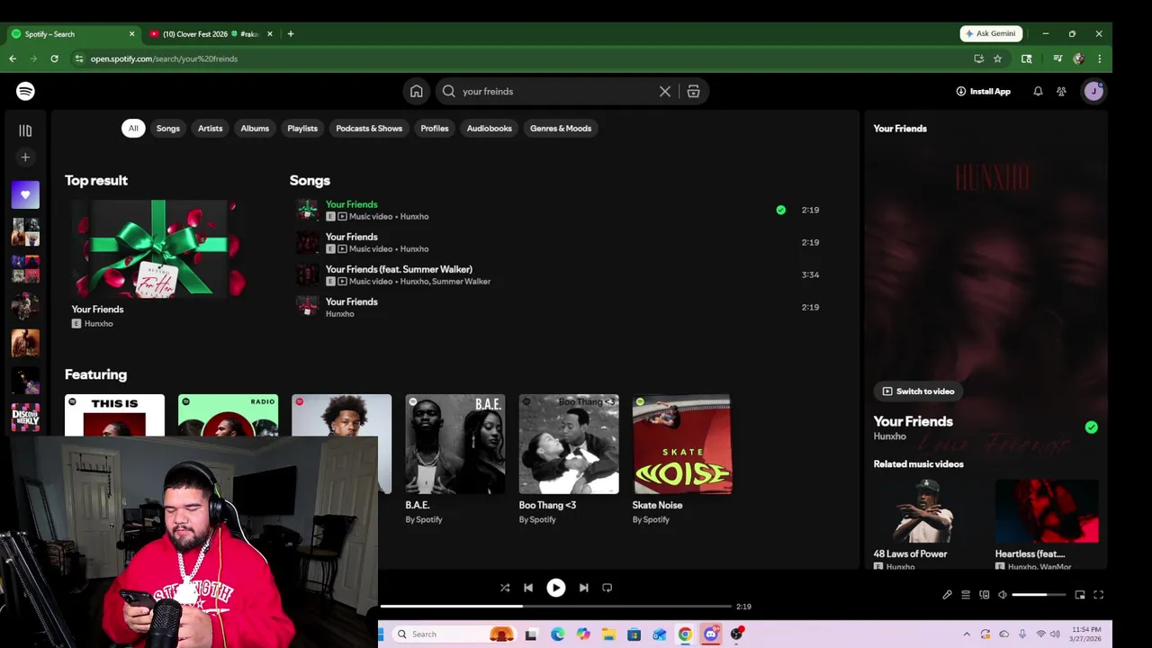Viewport: 1152px width, 648px height.
Task: Open Chrome media controls icon
Action: pos(1057,58)
